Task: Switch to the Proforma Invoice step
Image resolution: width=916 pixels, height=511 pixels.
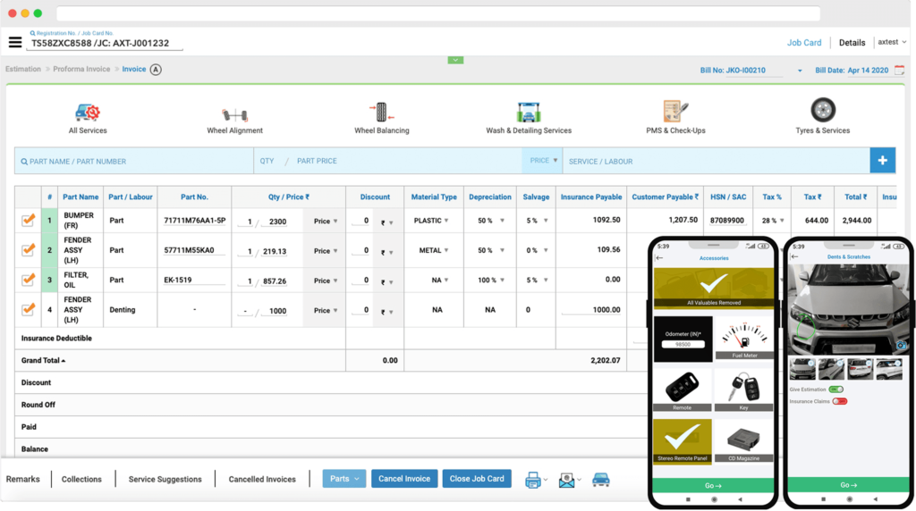Action: [x=81, y=69]
